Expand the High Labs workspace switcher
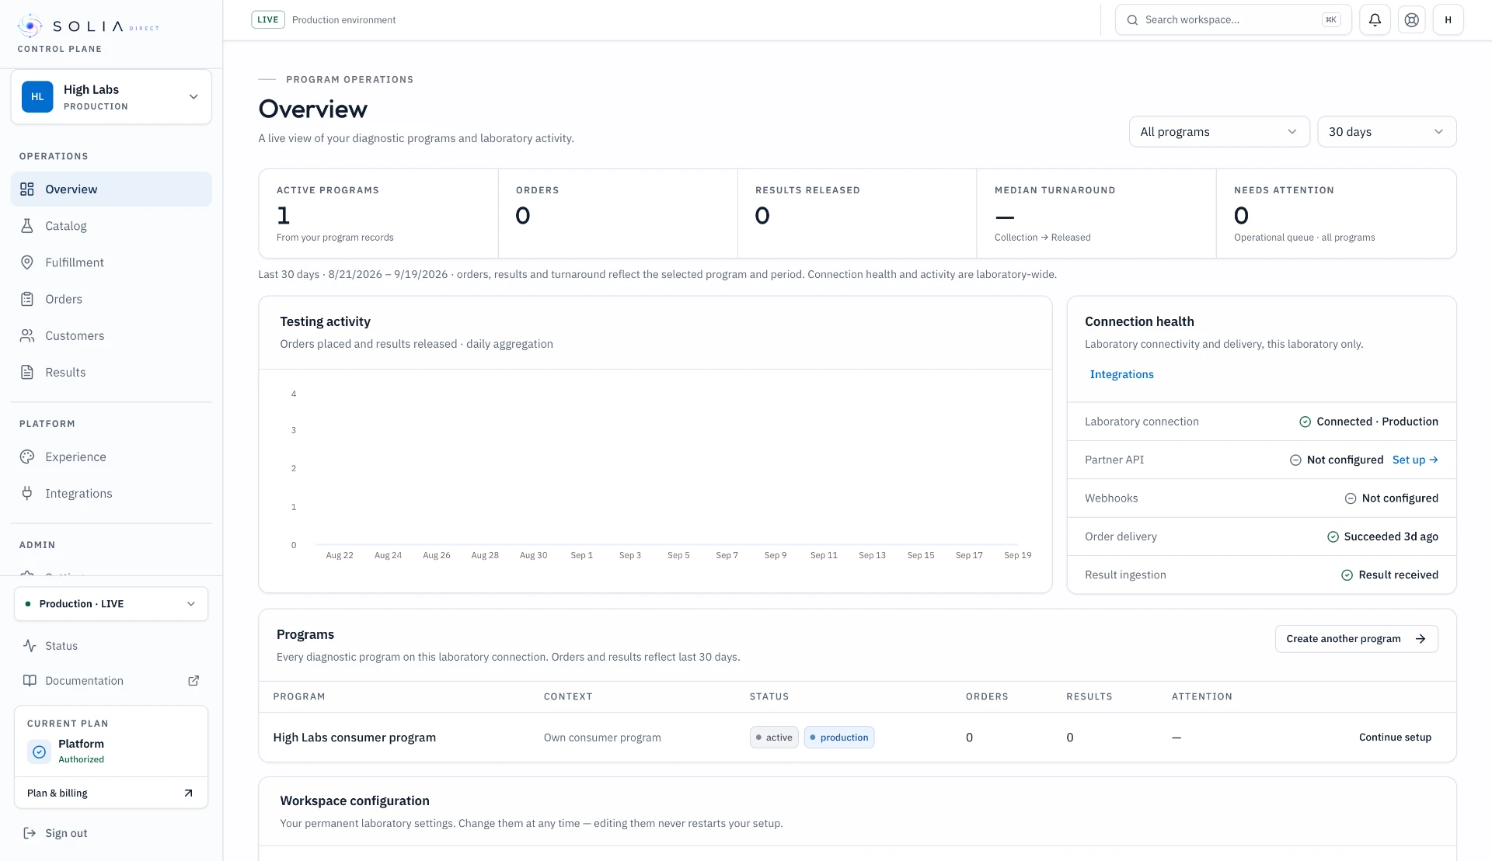Viewport: 1492px width, 861px height. pos(111,97)
